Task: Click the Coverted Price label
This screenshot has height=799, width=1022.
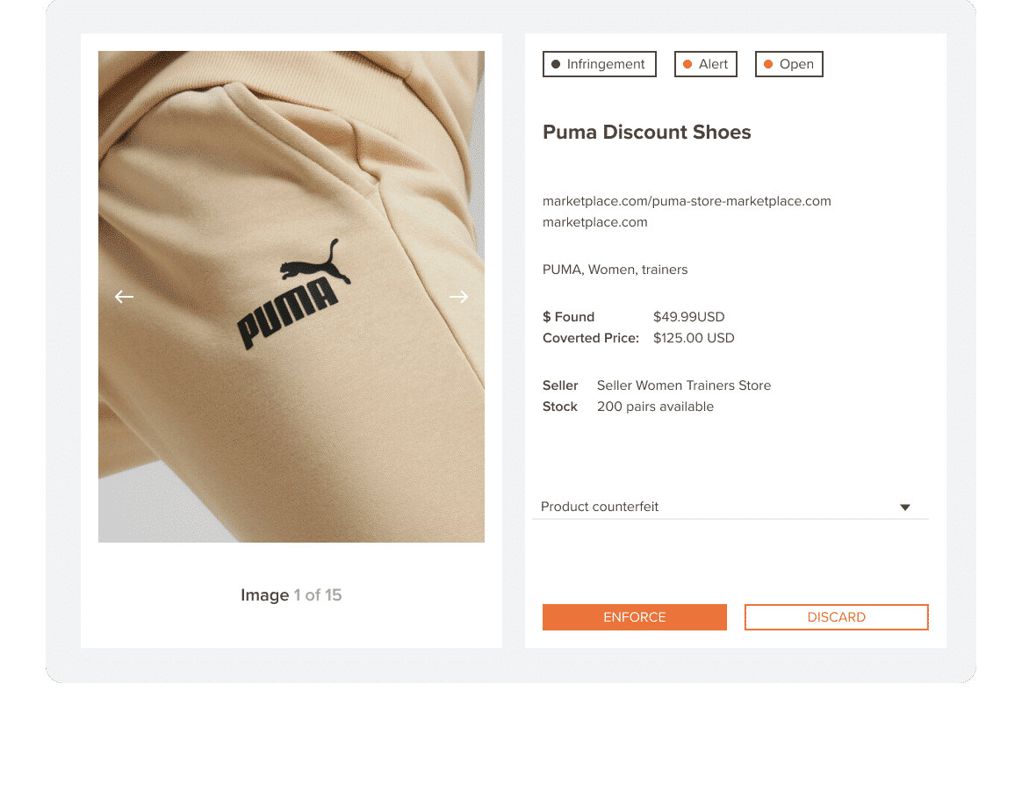Action: click(591, 337)
